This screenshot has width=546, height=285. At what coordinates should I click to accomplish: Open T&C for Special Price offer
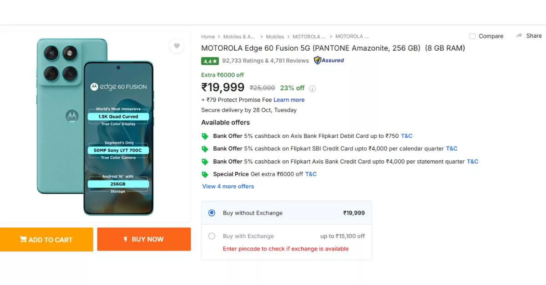pyautogui.click(x=311, y=174)
